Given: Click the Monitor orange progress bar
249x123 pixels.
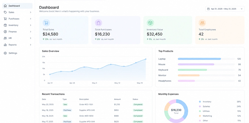Looking at the screenshot, I should pos(189,75).
